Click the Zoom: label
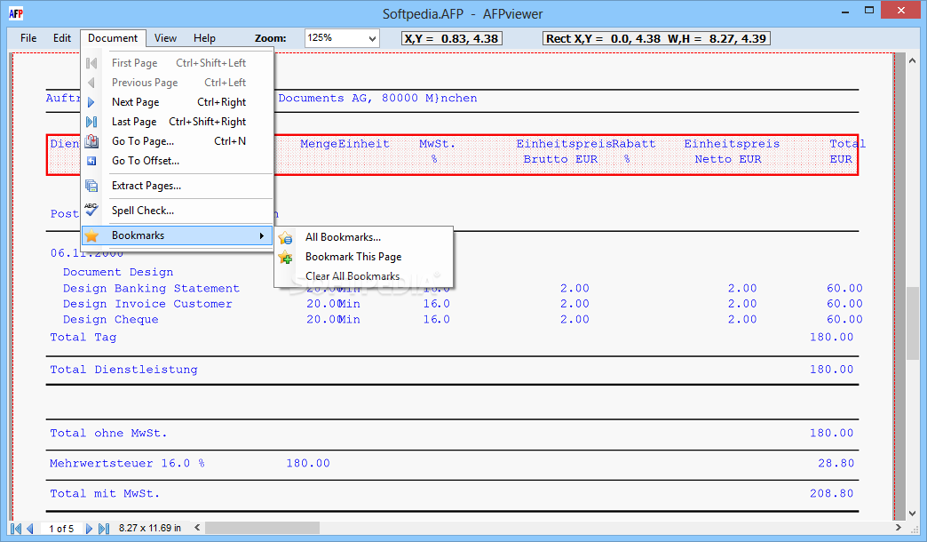Image resolution: width=927 pixels, height=542 pixels. coord(270,38)
